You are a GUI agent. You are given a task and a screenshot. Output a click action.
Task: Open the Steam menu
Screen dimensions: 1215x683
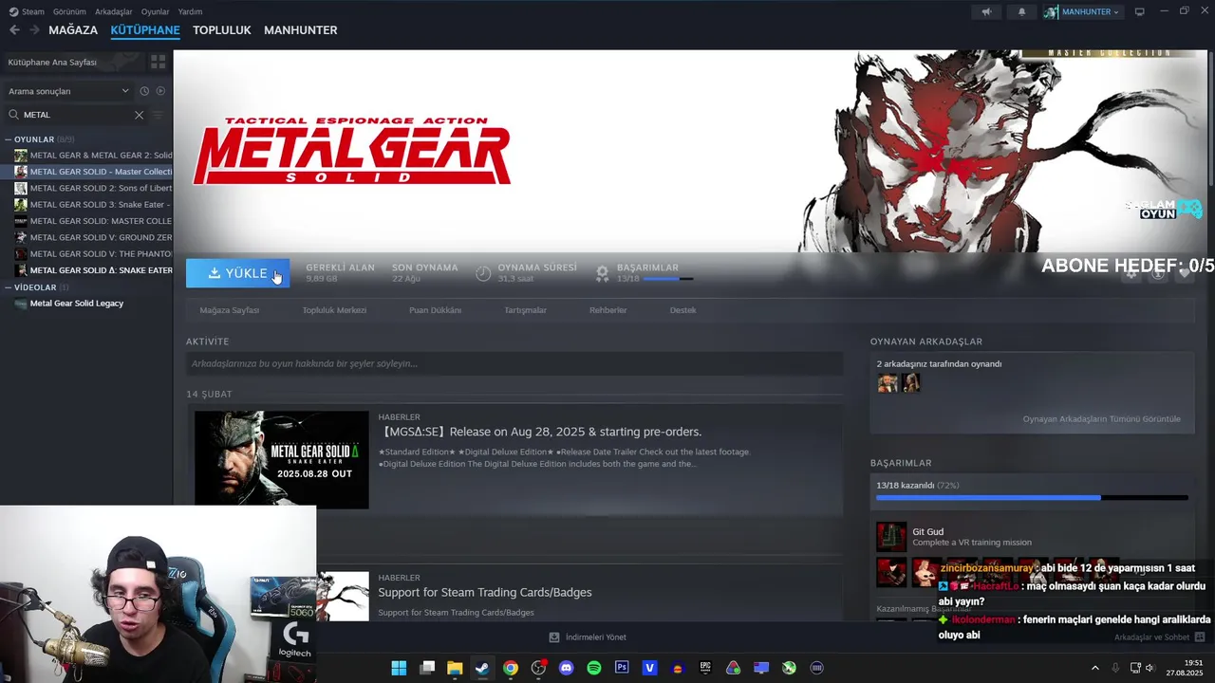pyautogui.click(x=27, y=11)
